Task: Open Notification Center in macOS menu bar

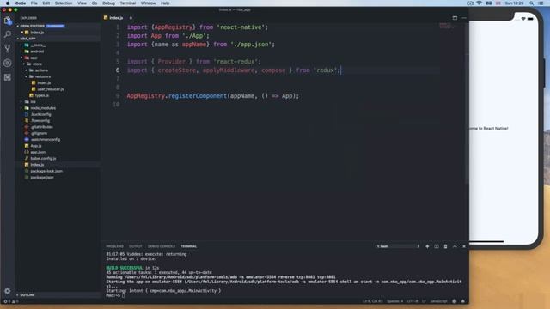Action: coord(541,3)
